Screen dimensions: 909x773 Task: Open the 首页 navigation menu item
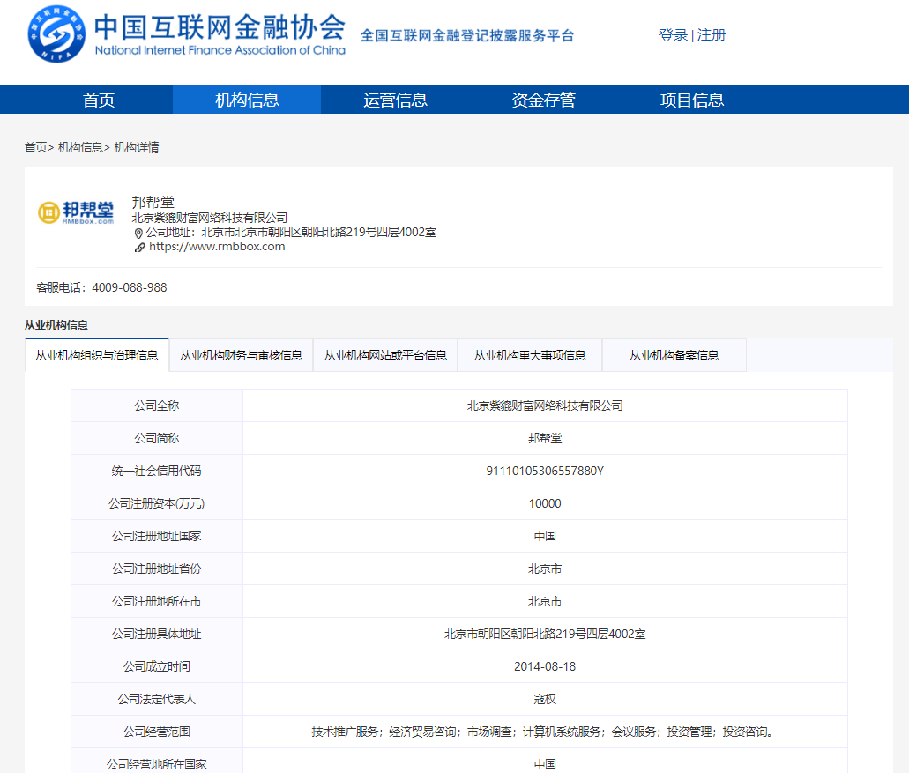click(99, 100)
